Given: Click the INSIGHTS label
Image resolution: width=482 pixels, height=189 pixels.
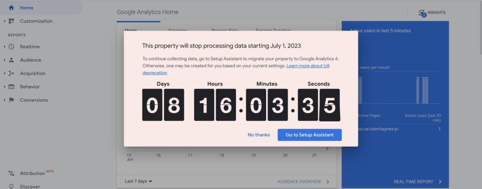Looking at the screenshot, I should (x=436, y=13).
